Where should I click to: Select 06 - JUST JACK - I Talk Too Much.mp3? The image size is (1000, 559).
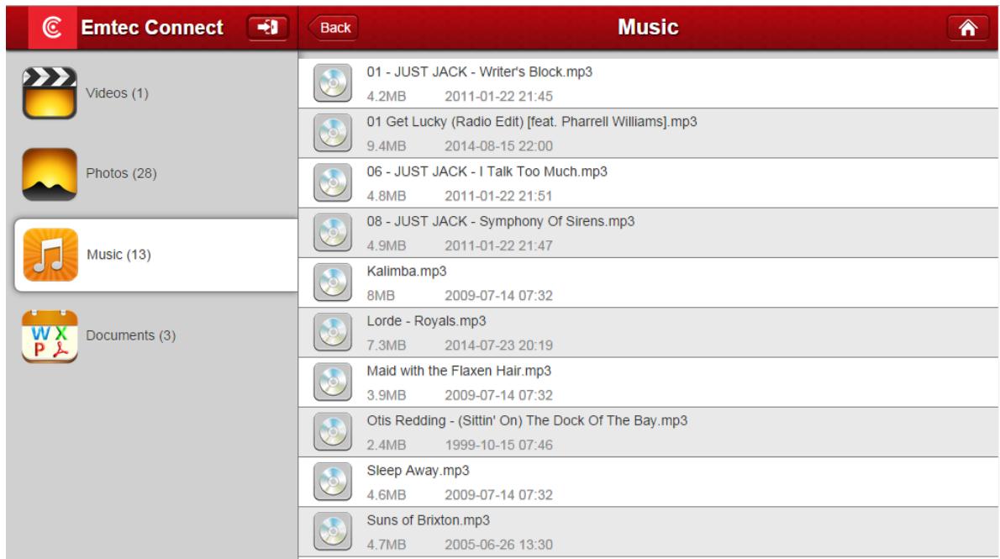[487, 171]
